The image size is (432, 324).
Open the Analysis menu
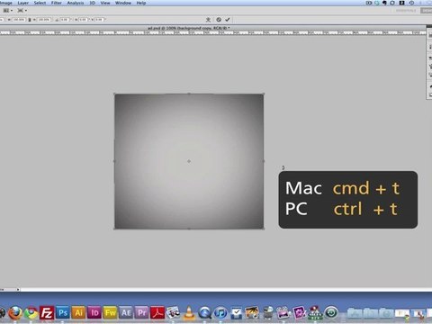point(76,3)
